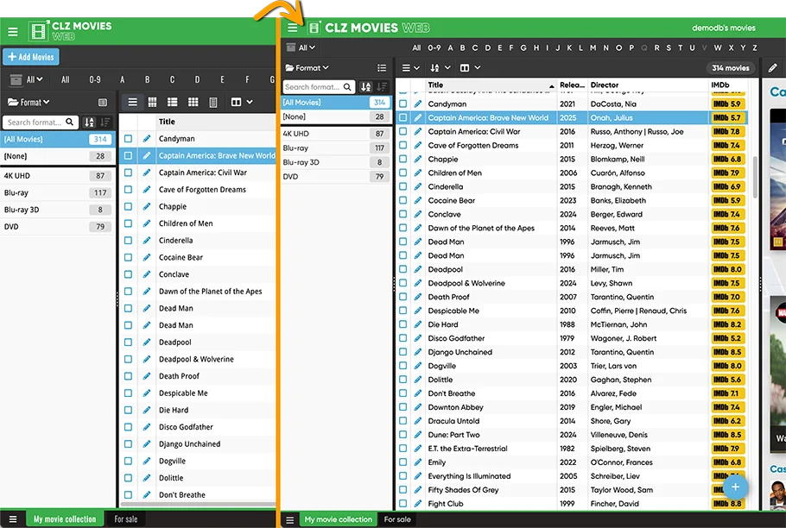Toggle alphabetical sort icon in left folder panel
This screenshot has height=528, width=786.
click(89, 123)
